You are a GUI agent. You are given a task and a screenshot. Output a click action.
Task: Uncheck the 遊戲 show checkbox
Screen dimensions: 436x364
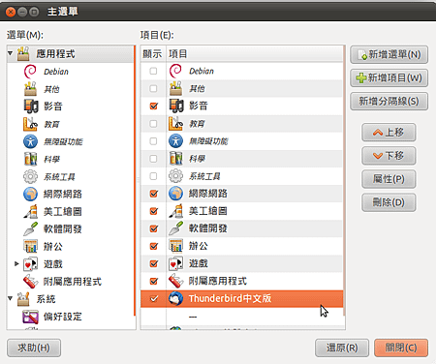click(x=154, y=263)
